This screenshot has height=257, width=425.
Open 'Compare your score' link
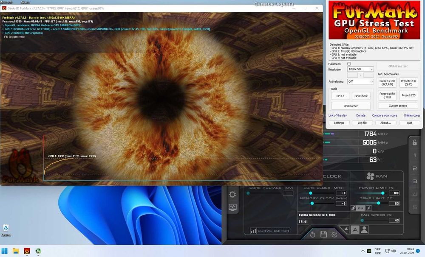pyautogui.click(x=384, y=115)
